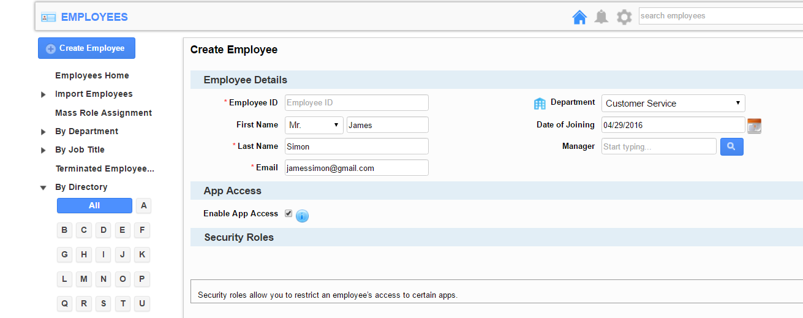Screen dimensions: 803x318
Task: Filter directory by letter P
Action: (142, 279)
